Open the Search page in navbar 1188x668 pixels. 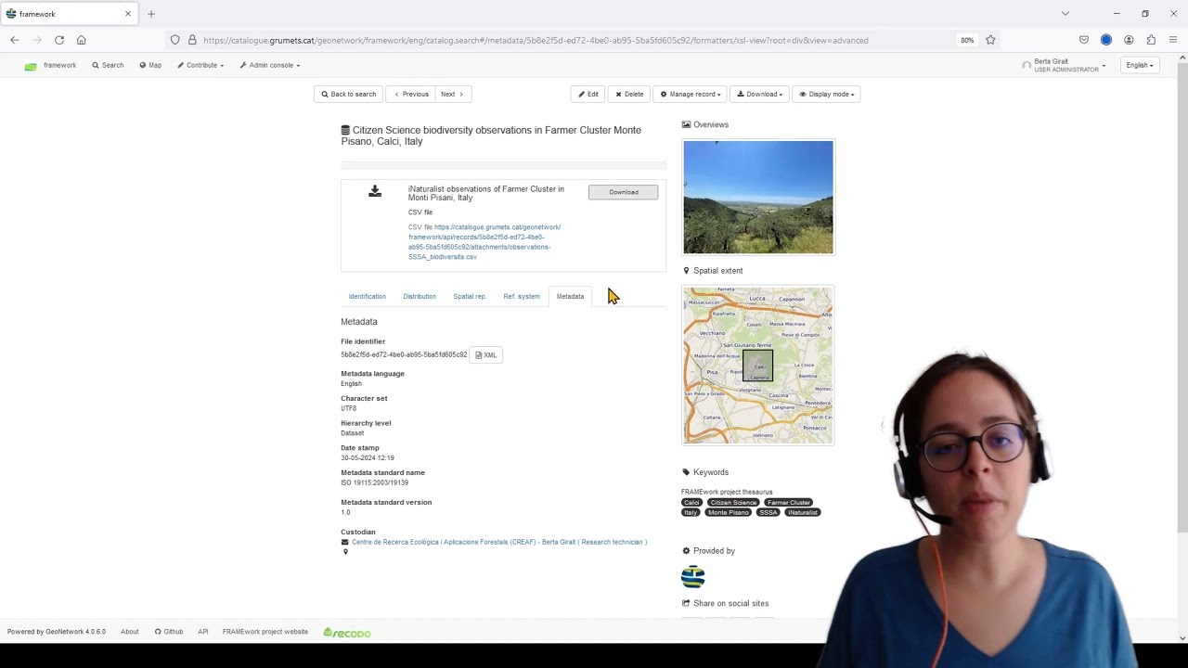tap(108, 65)
